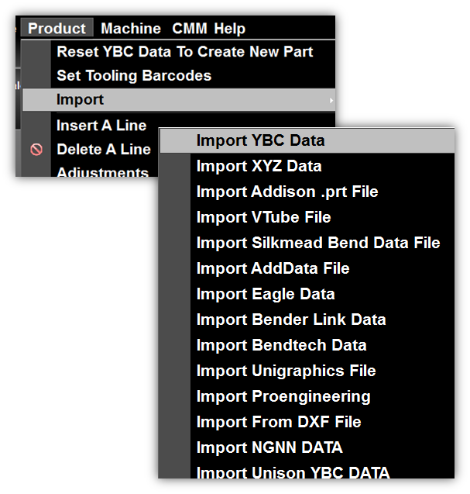Screen dimensions: 470x494
Task: Choose Import XYZ Data
Action: [259, 166]
